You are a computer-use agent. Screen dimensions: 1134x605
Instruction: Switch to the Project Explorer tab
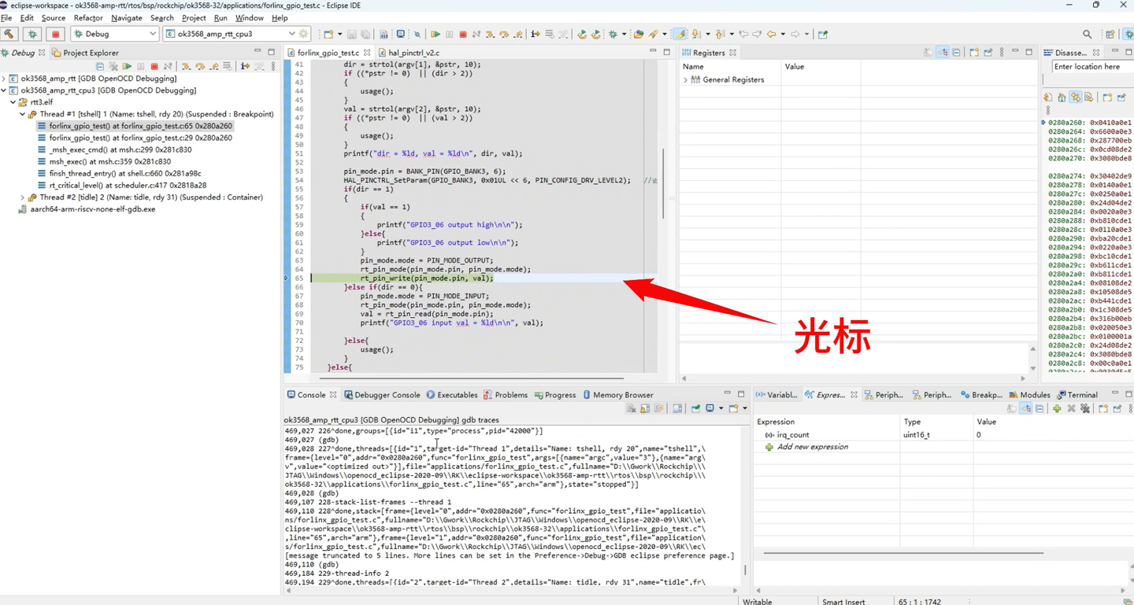pos(85,53)
